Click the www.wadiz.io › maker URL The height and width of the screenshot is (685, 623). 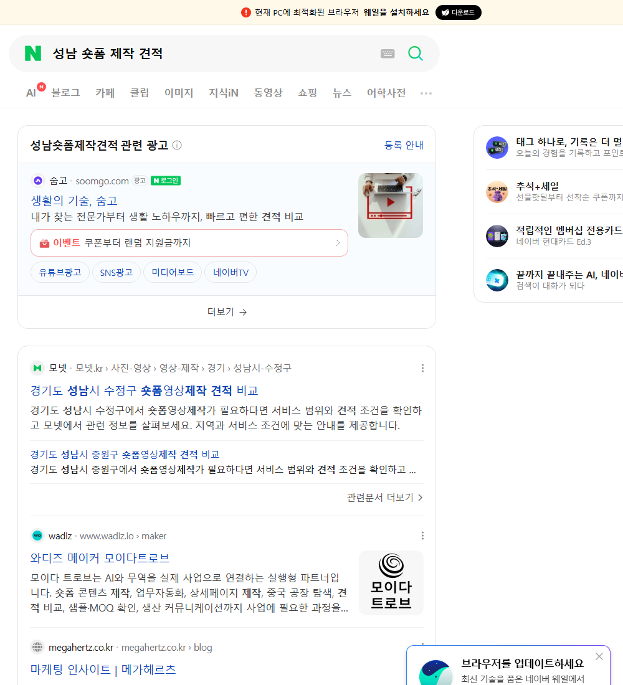(123, 536)
